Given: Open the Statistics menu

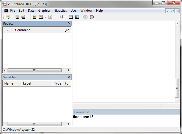Looking at the screenshot, I should point(61,11).
